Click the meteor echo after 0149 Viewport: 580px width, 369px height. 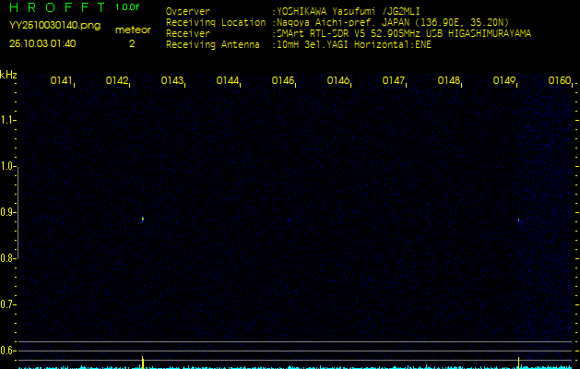point(519,221)
